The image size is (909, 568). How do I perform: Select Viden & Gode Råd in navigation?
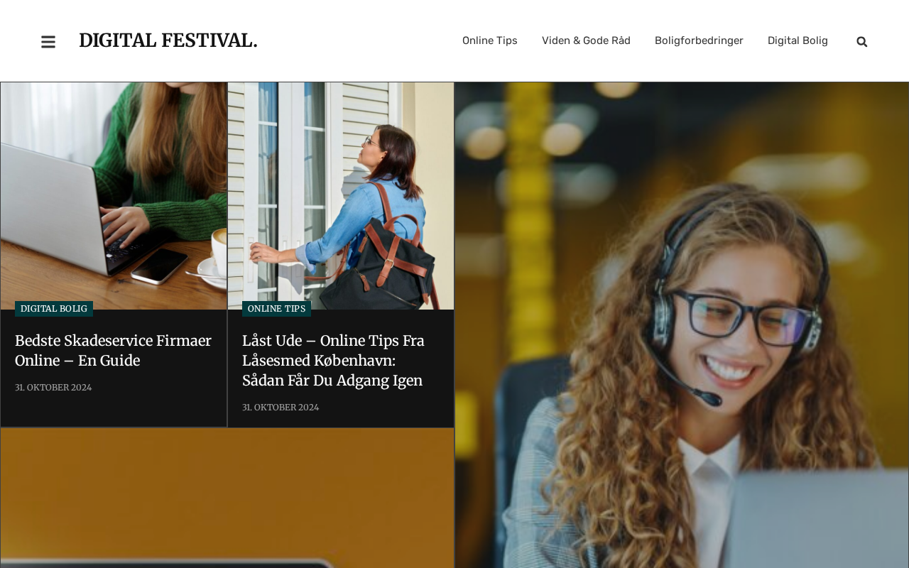586,40
